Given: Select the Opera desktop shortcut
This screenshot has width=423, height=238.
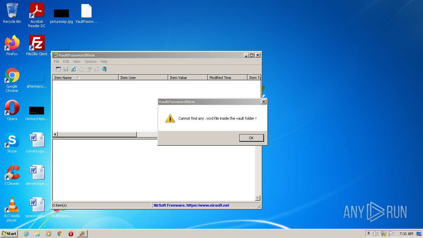Looking at the screenshot, I should (x=12, y=110).
